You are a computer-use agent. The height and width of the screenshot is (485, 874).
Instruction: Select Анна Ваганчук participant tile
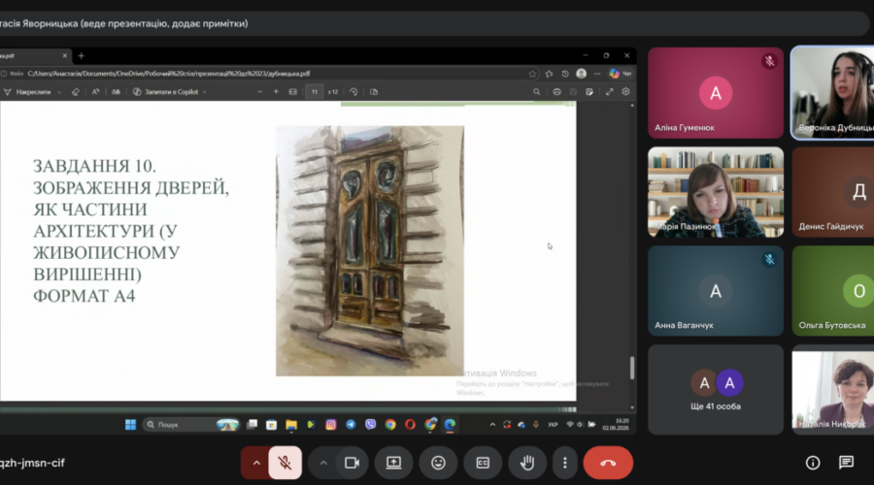pos(716,291)
